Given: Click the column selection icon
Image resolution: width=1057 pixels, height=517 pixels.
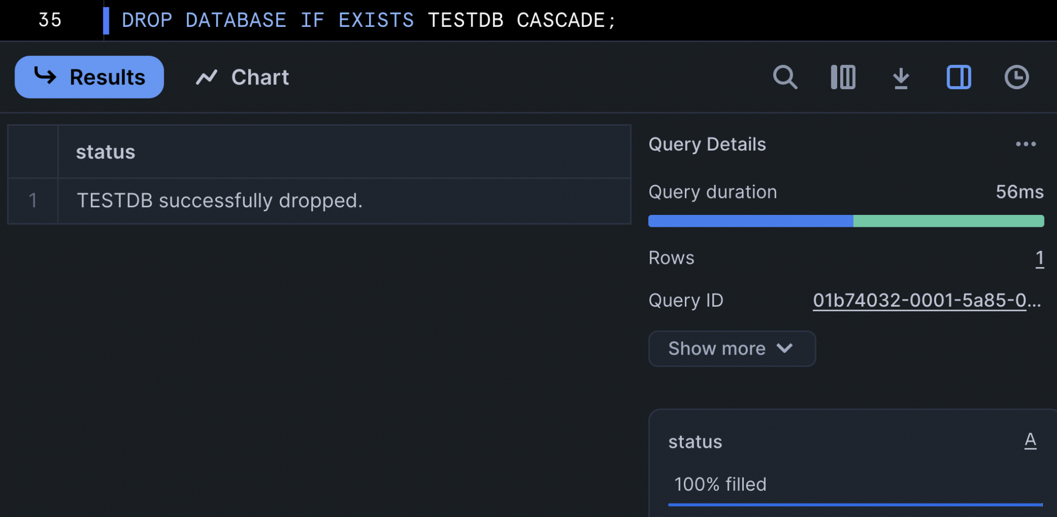Looking at the screenshot, I should (x=843, y=77).
